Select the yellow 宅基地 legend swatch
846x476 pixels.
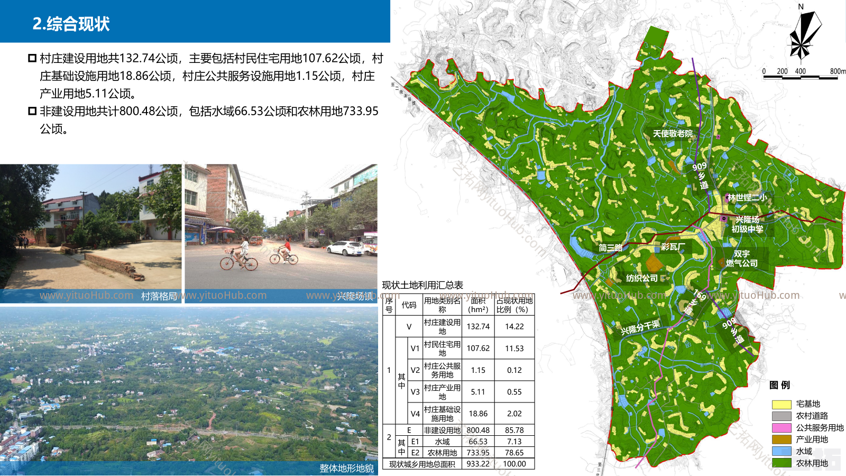tap(781, 405)
